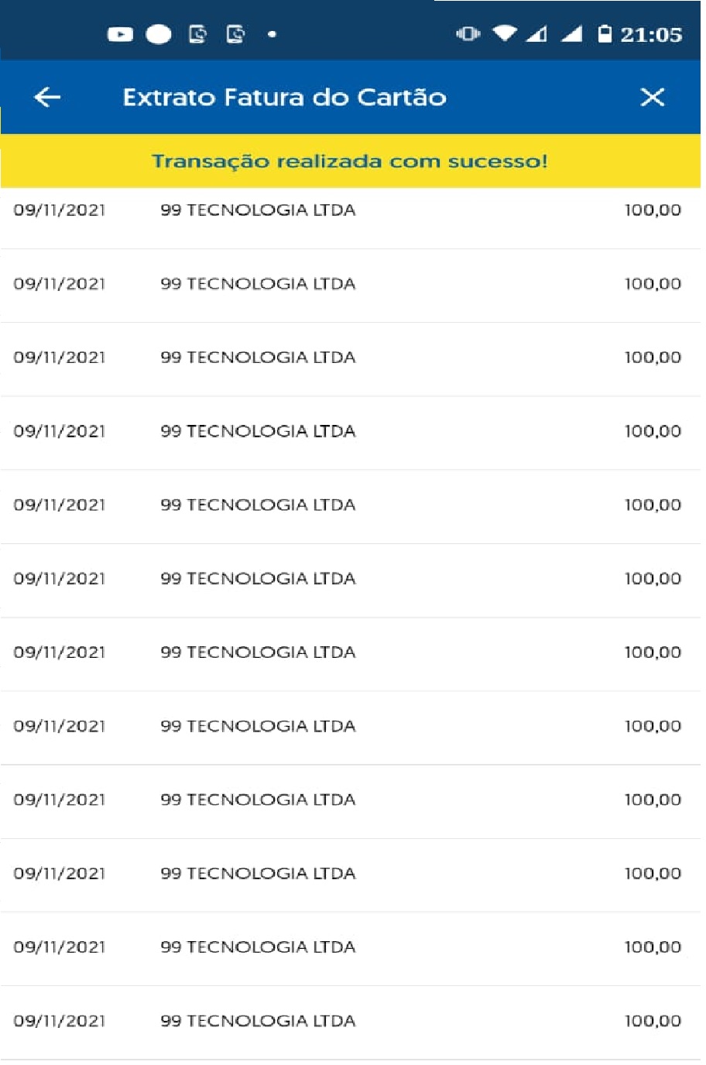
Task: Tap the Extrato Fatura do Cartão title
Action: pos(284,98)
